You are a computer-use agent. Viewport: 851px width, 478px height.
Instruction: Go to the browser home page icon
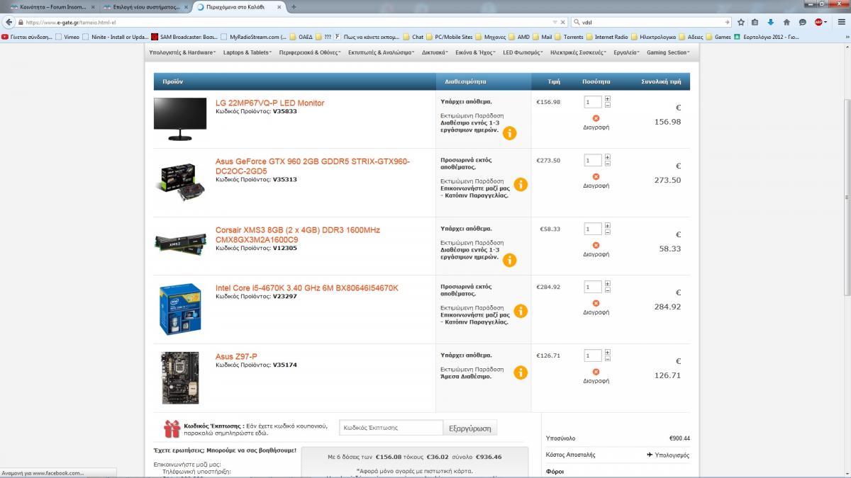(786, 22)
